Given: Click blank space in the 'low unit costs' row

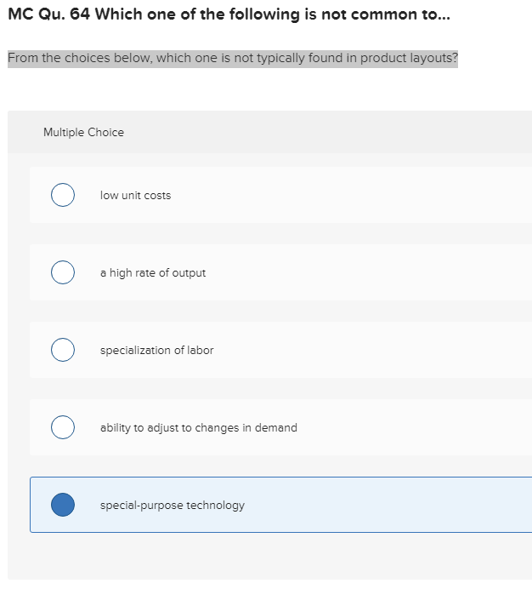Looking at the screenshot, I should 357,196.
